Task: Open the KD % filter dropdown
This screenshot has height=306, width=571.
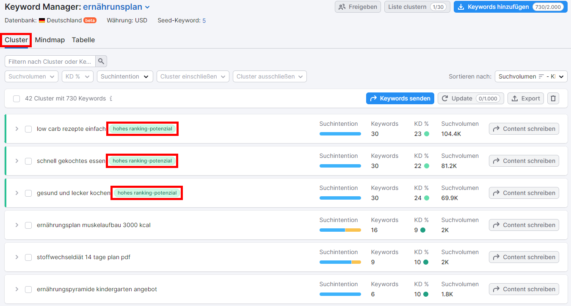Action: click(77, 76)
